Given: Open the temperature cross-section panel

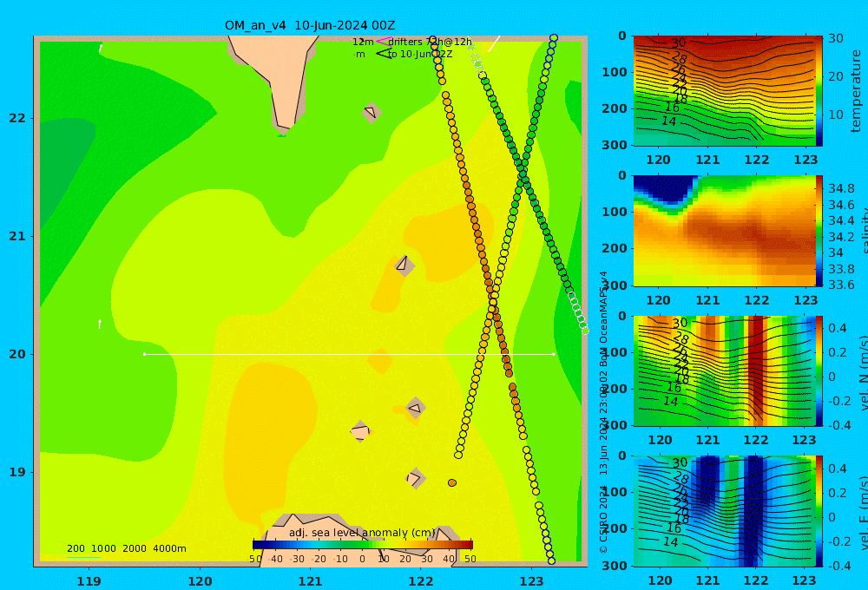Looking at the screenshot, I should [724, 91].
